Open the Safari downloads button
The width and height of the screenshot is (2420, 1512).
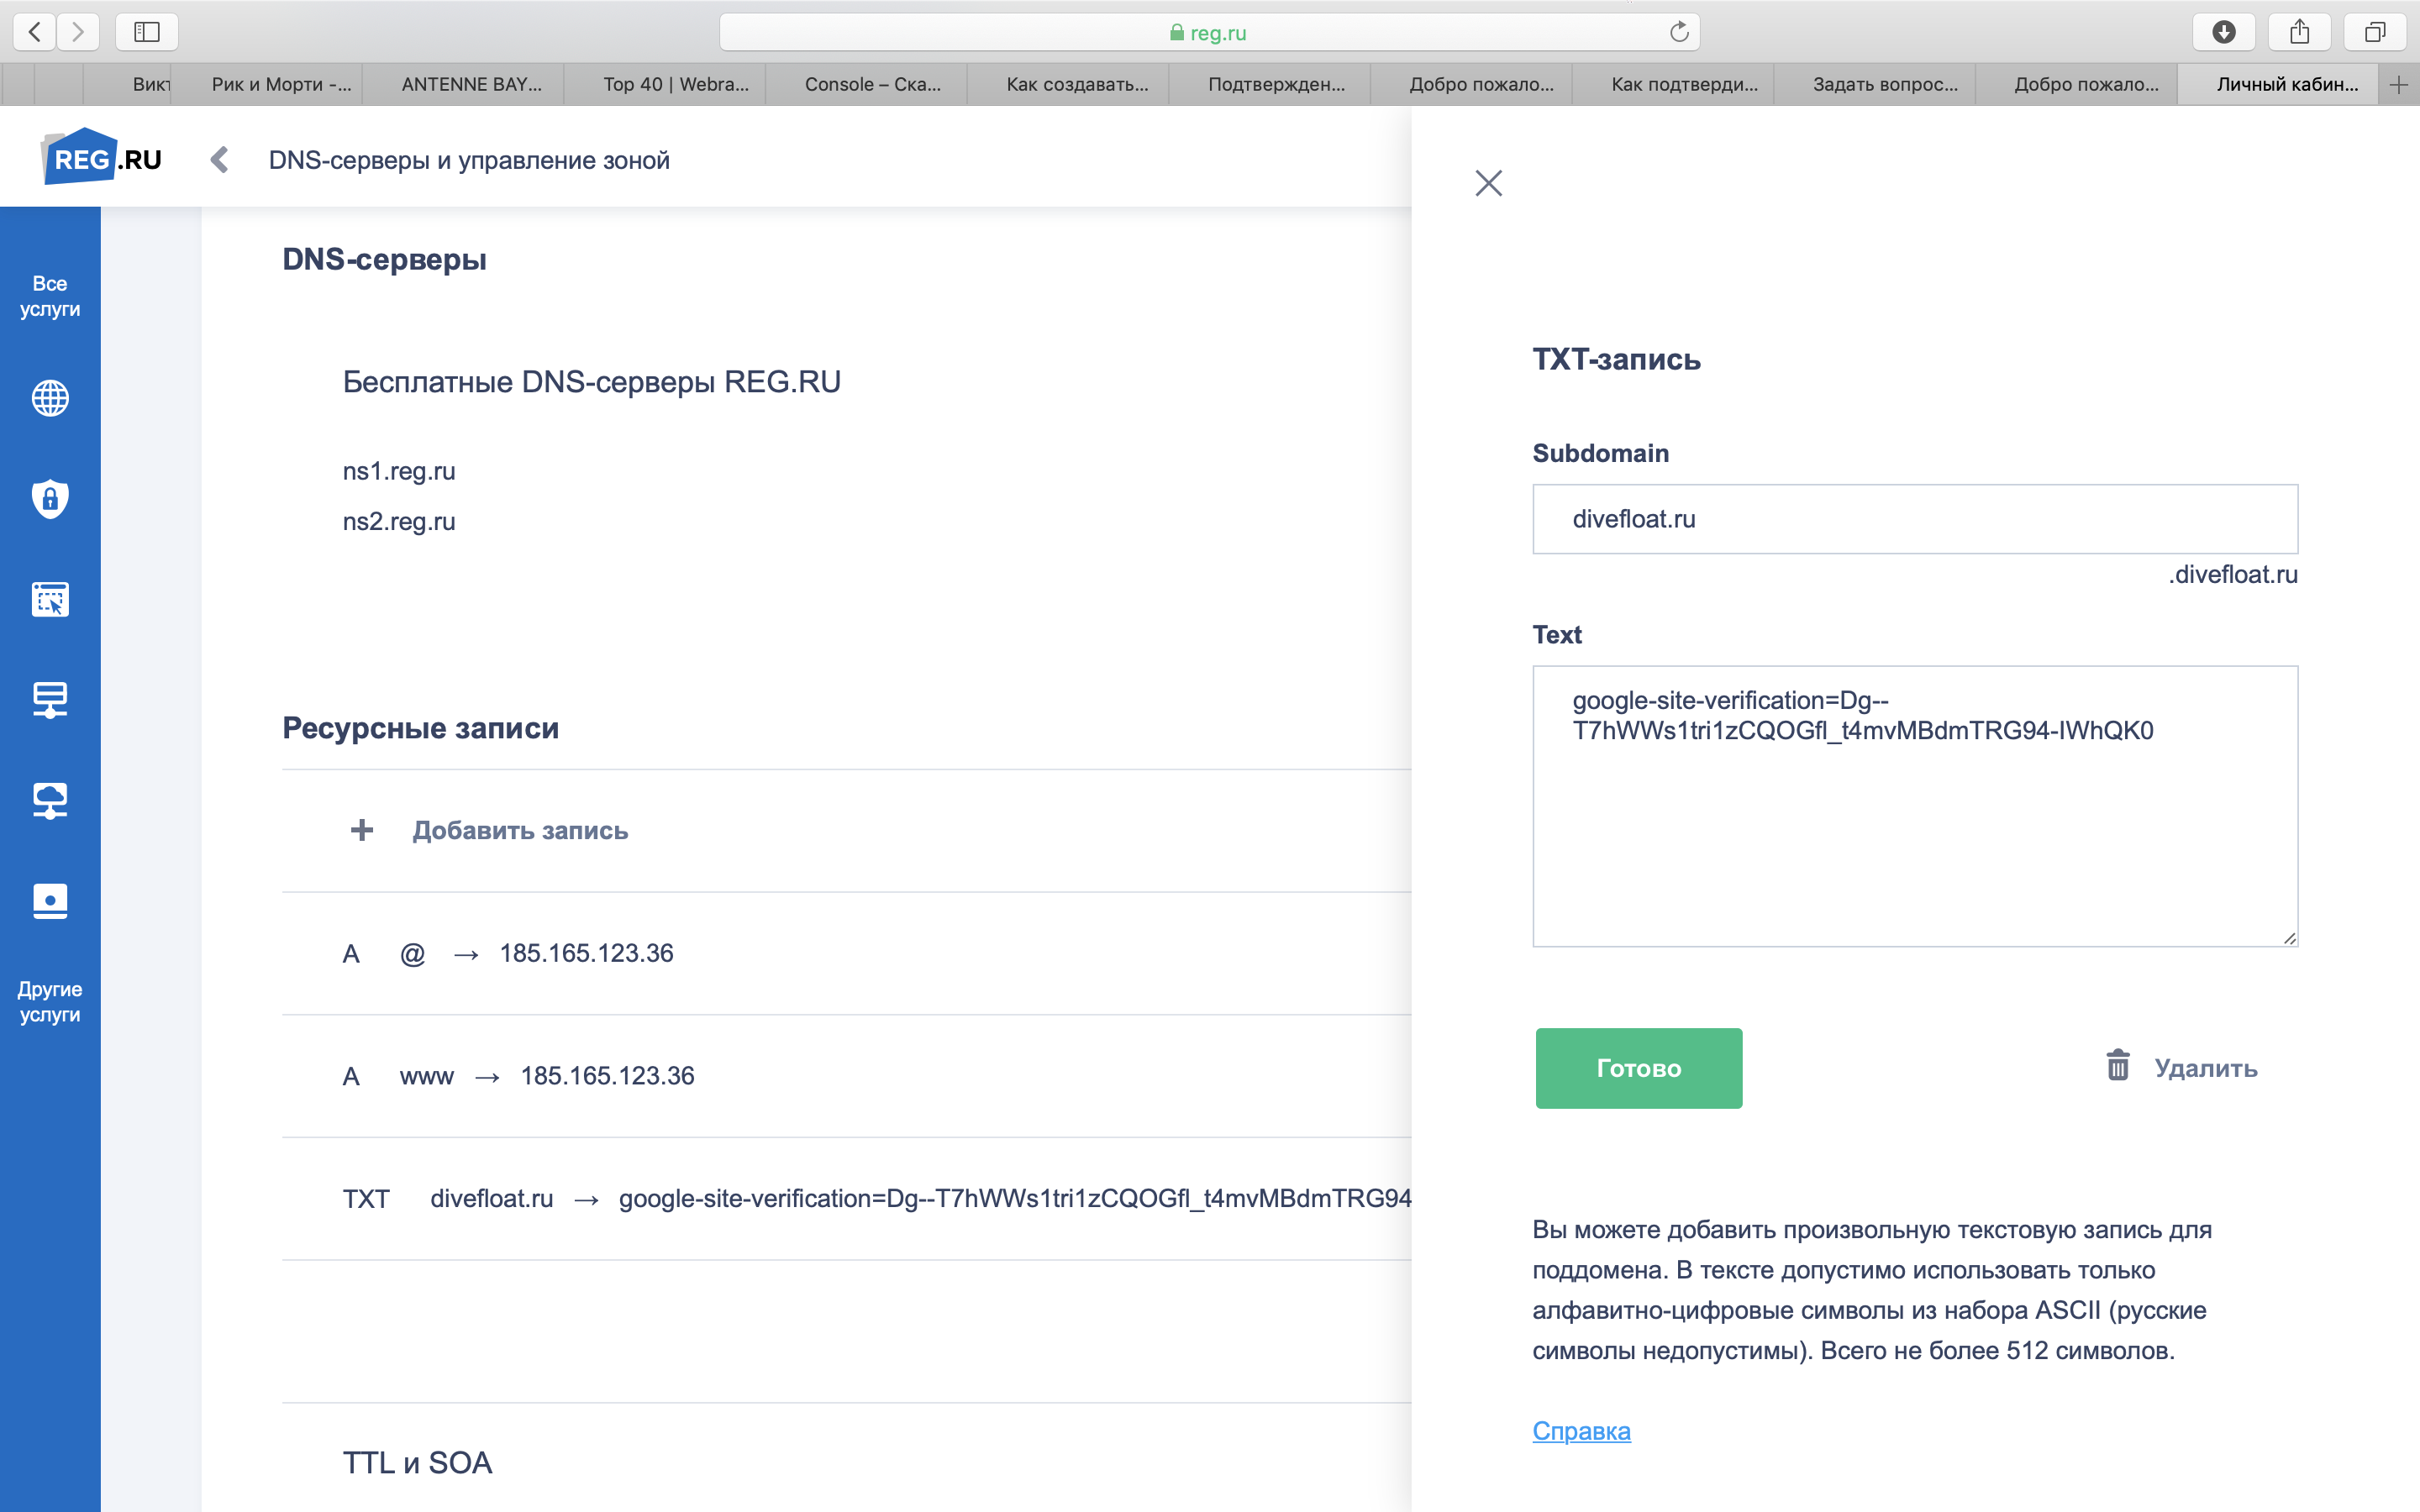coord(2223,32)
